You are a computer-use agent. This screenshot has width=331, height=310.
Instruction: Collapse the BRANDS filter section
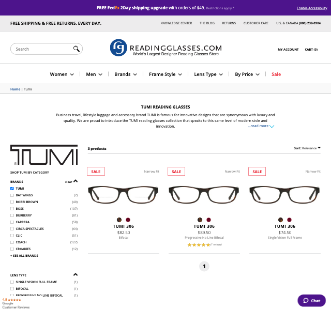coord(76,181)
